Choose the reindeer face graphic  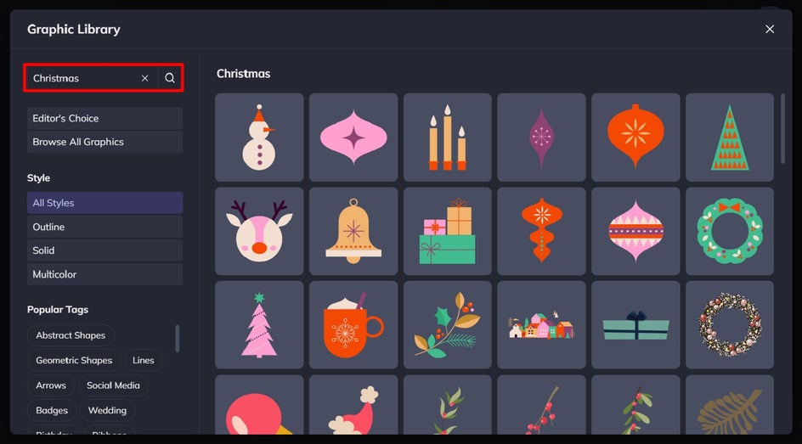coord(259,231)
